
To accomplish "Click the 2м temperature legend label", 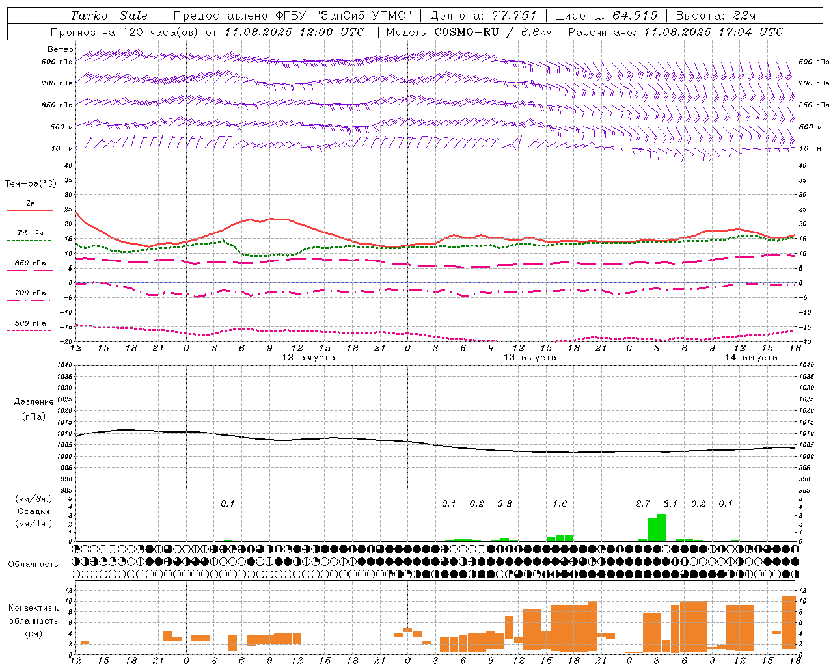I will pos(31,203).
